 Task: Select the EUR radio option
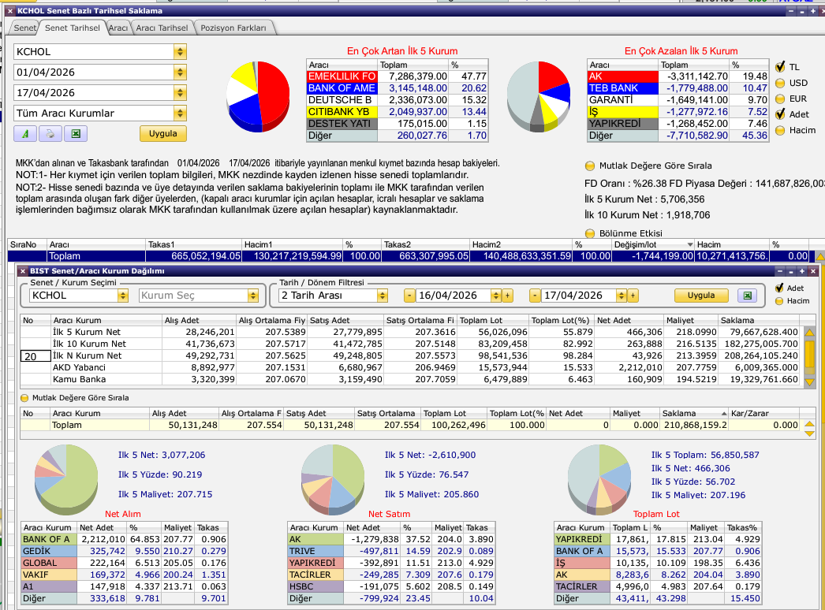pos(780,99)
